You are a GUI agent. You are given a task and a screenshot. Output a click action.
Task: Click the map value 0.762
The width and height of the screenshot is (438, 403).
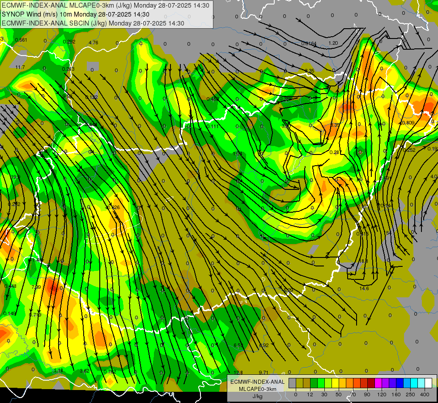tap(110, 372)
